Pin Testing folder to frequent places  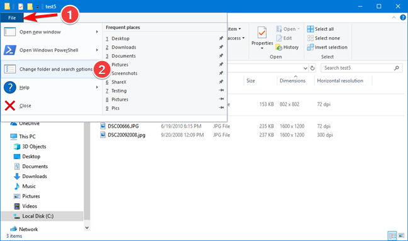point(221,90)
